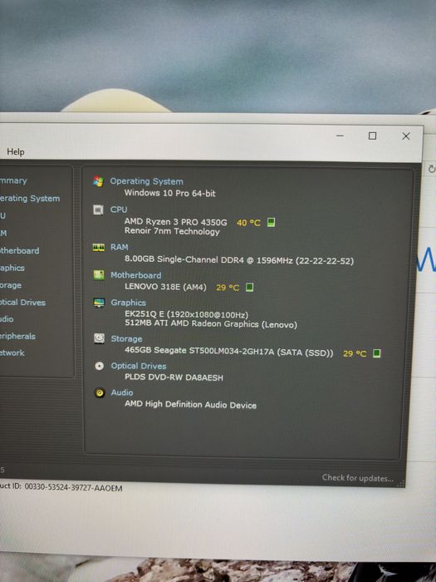This screenshot has height=582, width=436.
Task: Click Renoir 7nm Technology text
Action: coord(172,231)
